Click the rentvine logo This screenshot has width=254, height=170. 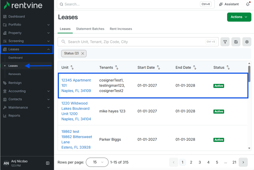pos(23,5)
